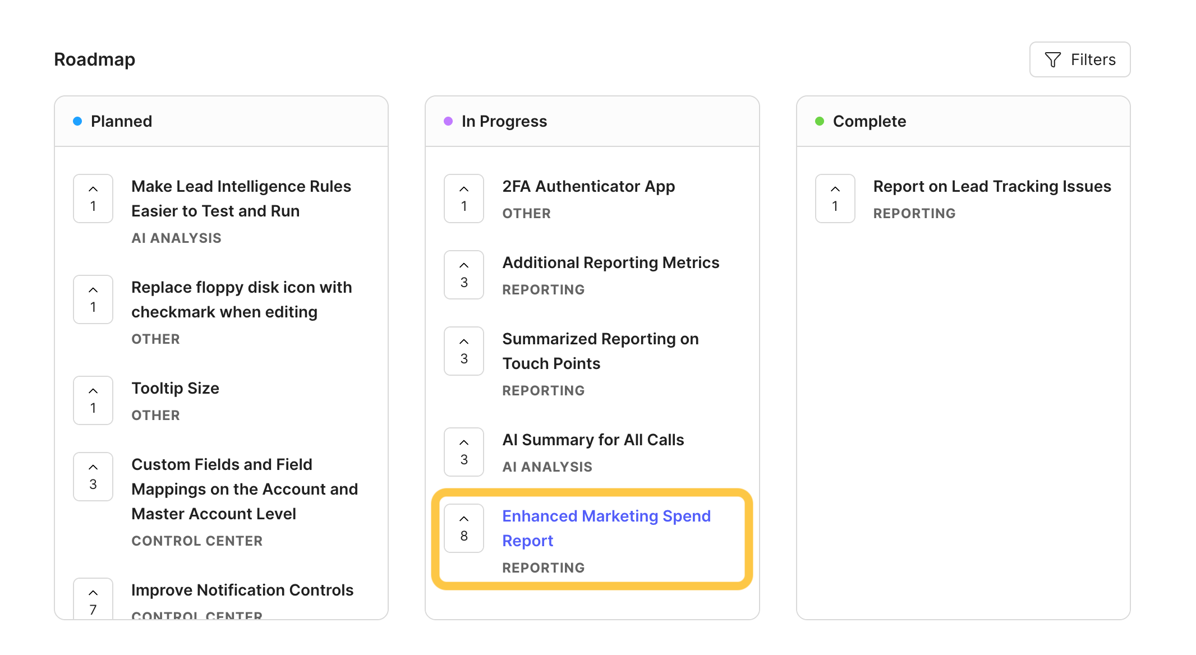
Task: Upvote Report on Lead Tracking Issues
Action: coord(835,199)
